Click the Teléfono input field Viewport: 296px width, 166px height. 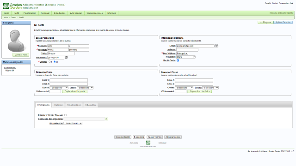(x=187, y=50)
